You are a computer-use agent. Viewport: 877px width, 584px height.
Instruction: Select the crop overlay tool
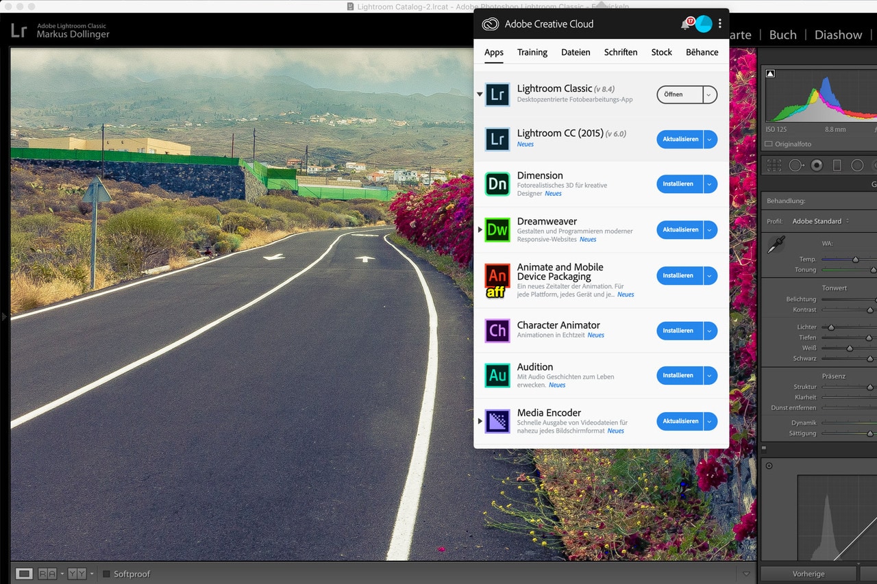coord(774,165)
